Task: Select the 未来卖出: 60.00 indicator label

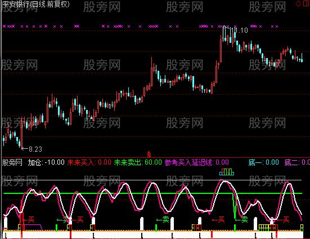Action: (x=138, y=162)
